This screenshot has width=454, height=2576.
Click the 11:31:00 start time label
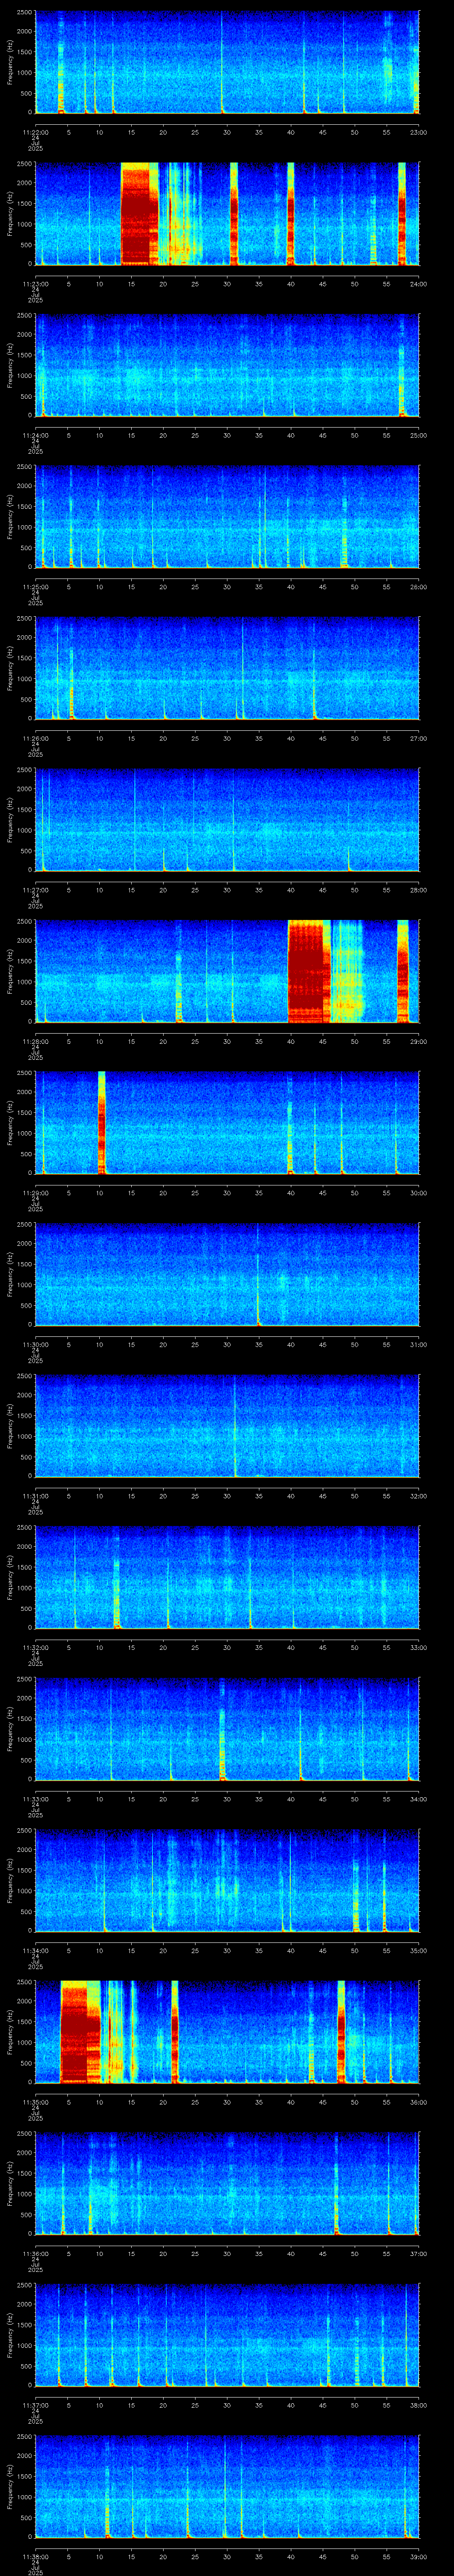tap(35, 1496)
